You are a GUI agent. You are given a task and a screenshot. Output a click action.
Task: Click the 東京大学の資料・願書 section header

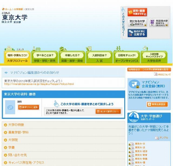[x=64, y=94]
